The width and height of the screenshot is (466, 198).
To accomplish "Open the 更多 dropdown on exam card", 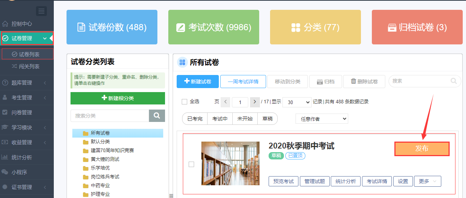I will (x=427, y=181).
